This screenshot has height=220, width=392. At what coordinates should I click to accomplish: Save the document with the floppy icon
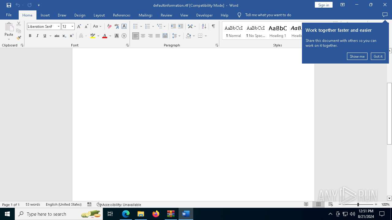[9, 5]
